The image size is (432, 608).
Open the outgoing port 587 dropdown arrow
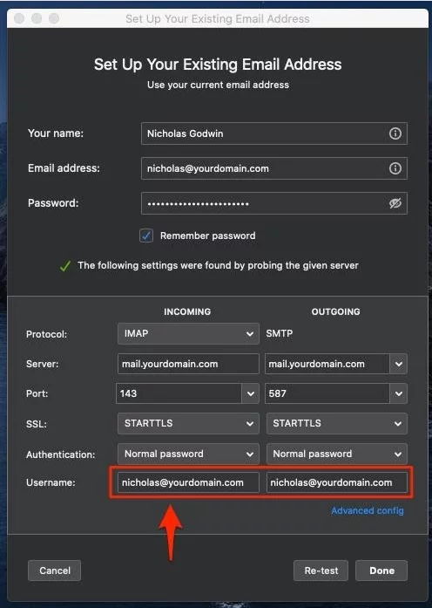[x=398, y=393]
